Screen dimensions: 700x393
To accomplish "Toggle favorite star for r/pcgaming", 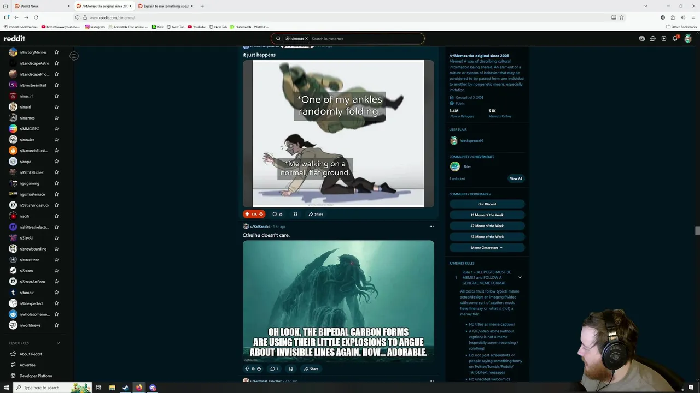I will pos(56,183).
